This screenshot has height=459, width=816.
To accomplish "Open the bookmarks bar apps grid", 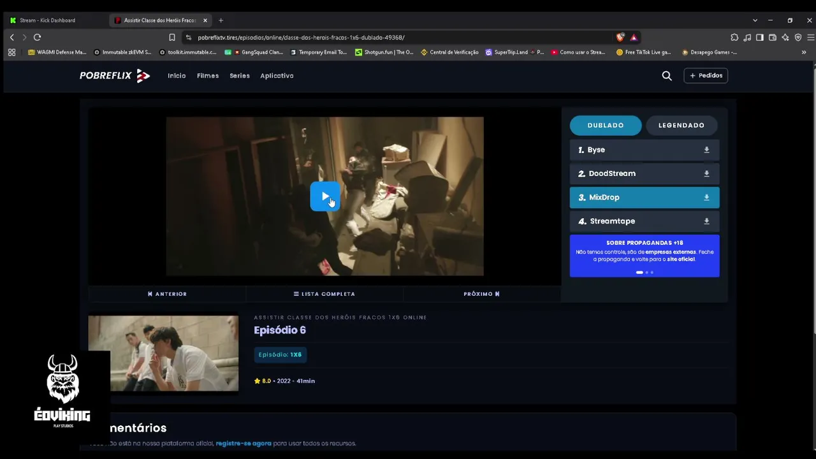I will [11, 52].
